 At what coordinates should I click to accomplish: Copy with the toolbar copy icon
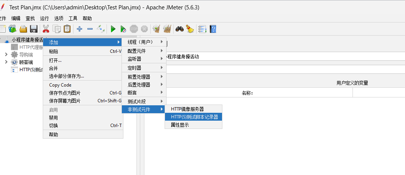(x=57, y=28)
